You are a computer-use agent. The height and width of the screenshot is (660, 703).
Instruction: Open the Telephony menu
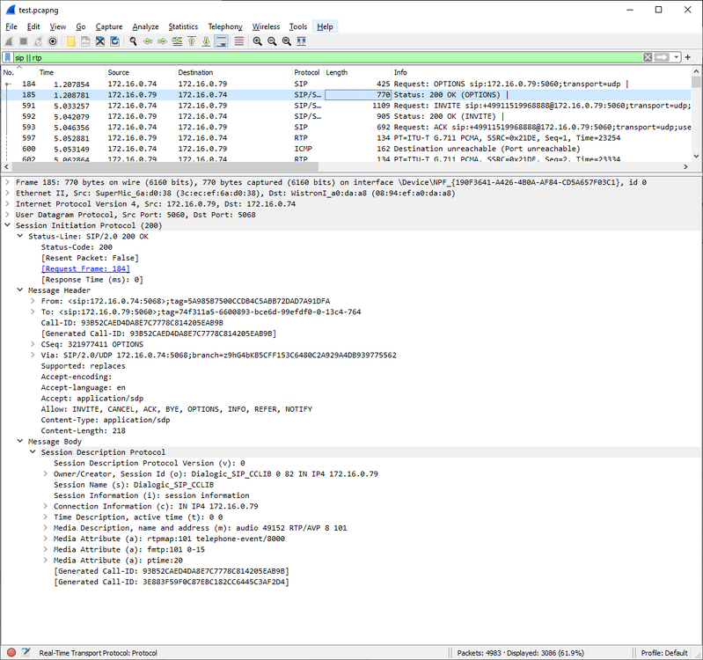(225, 27)
